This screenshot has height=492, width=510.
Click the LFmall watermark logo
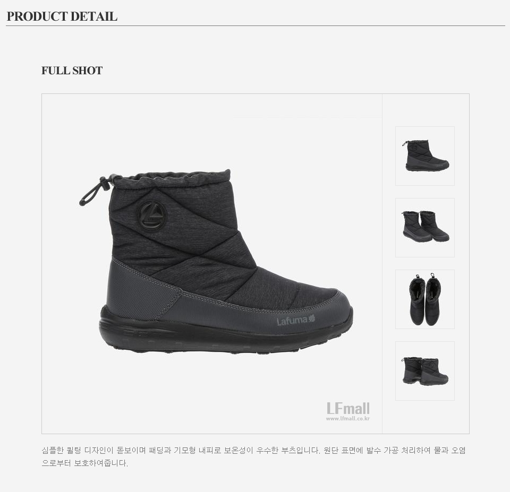[x=348, y=409]
